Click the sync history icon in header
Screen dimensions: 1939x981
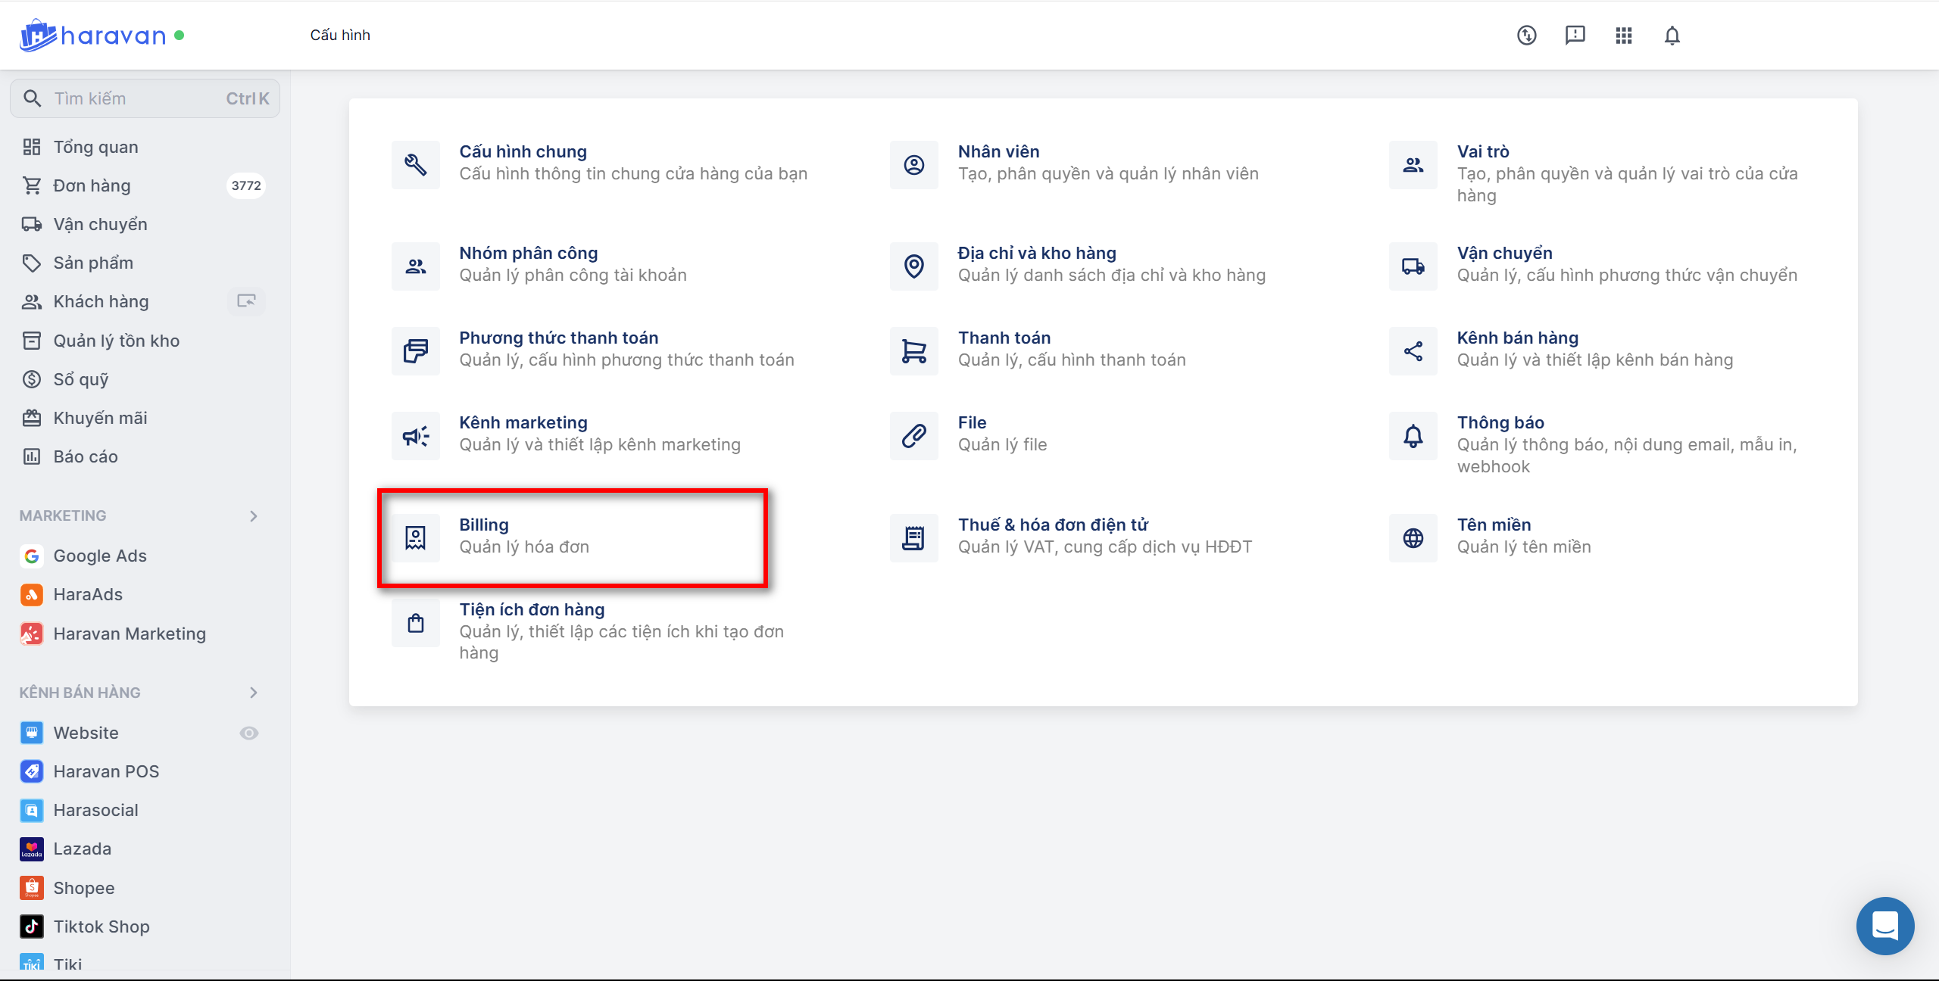[1526, 36]
